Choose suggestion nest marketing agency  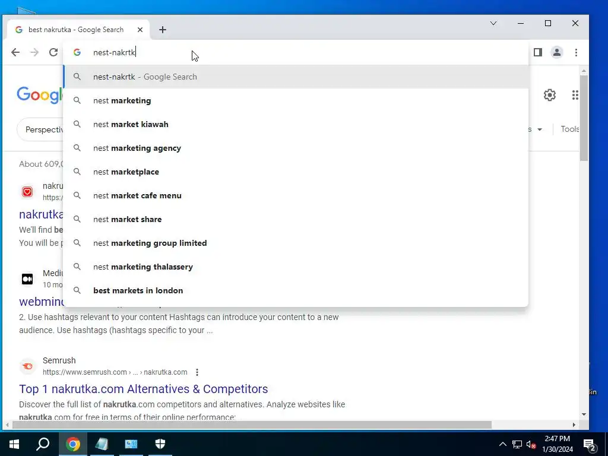tap(296, 148)
